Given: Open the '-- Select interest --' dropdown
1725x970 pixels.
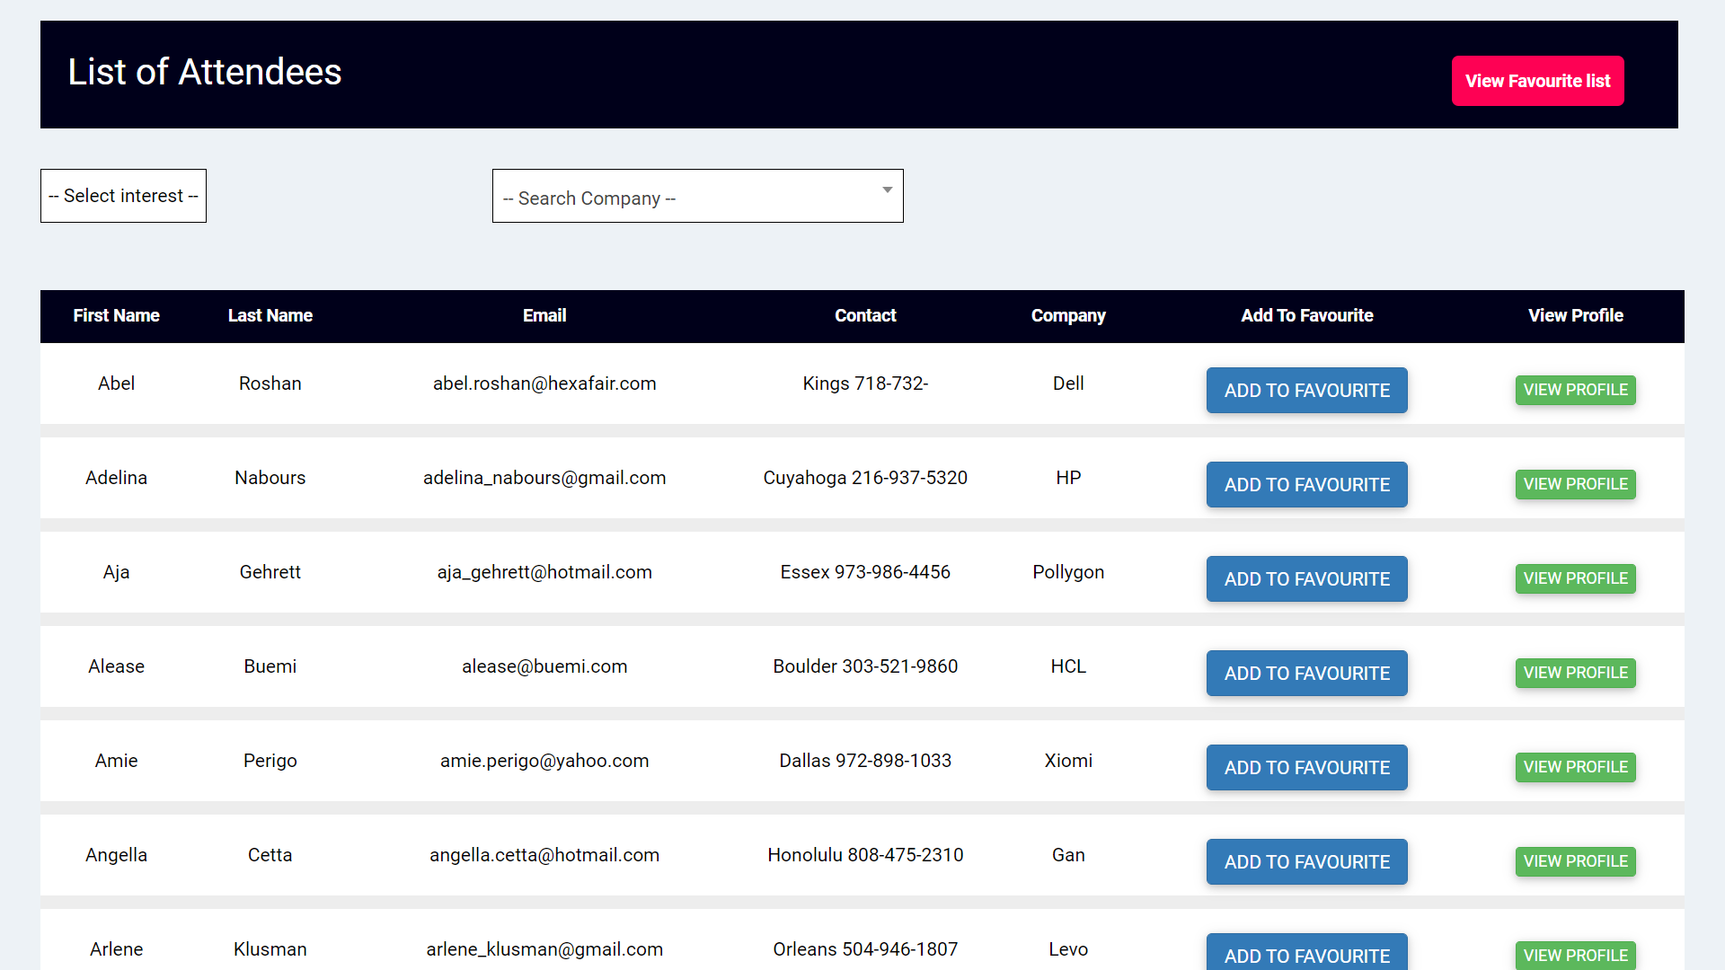Looking at the screenshot, I should click(x=123, y=196).
